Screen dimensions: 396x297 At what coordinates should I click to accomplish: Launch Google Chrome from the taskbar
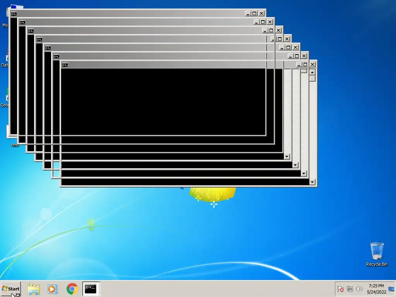point(72,289)
